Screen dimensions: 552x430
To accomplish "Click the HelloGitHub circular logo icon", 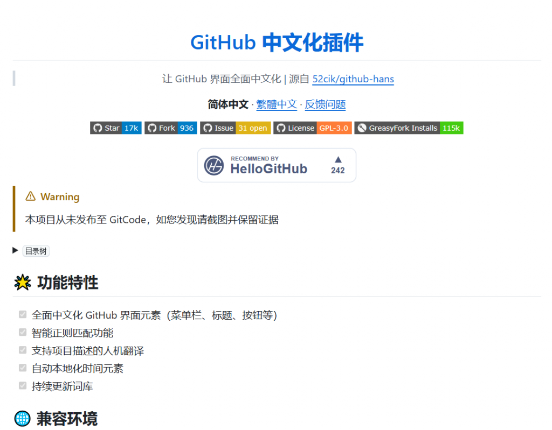I will 214,166.
